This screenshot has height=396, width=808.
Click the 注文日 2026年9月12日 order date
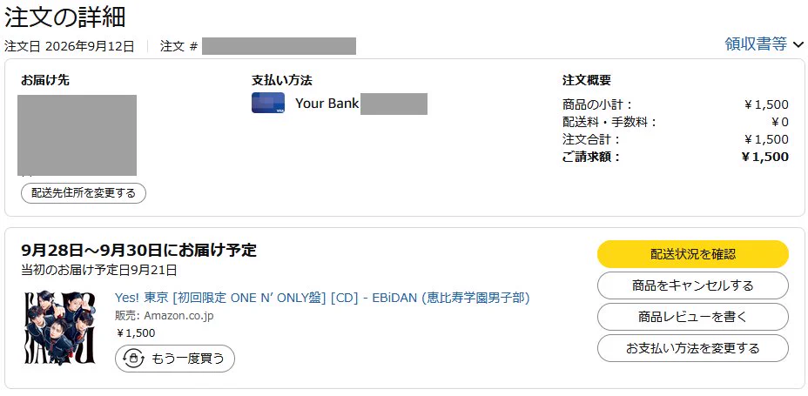[x=69, y=46]
